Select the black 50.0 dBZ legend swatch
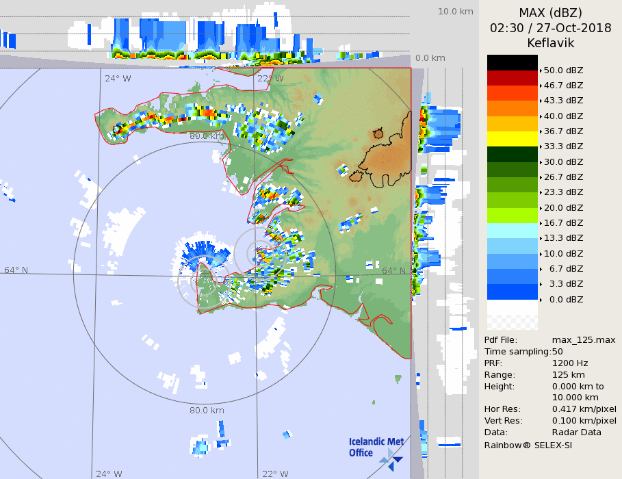The image size is (622, 479). click(x=512, y=62)
